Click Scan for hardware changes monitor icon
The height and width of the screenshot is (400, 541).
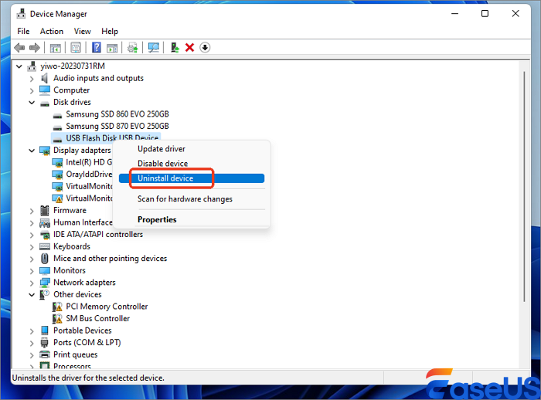[154, 48]
